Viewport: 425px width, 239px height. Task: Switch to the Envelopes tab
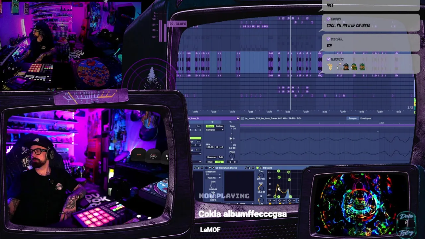366,119
